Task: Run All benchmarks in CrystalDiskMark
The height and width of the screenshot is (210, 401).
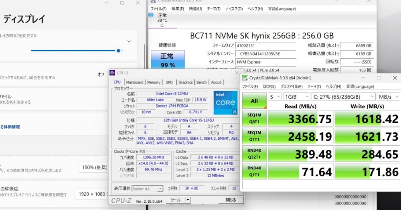Action: [x=254, y=100]
